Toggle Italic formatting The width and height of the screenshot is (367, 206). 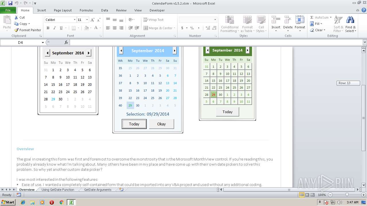point(54,28)
